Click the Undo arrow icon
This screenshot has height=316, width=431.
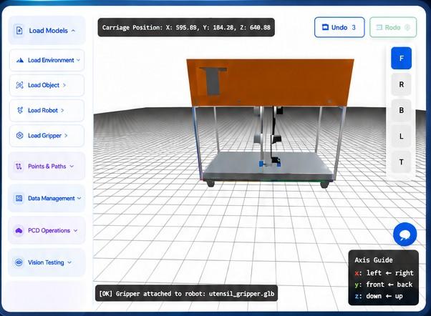click(x=325, y=27)
